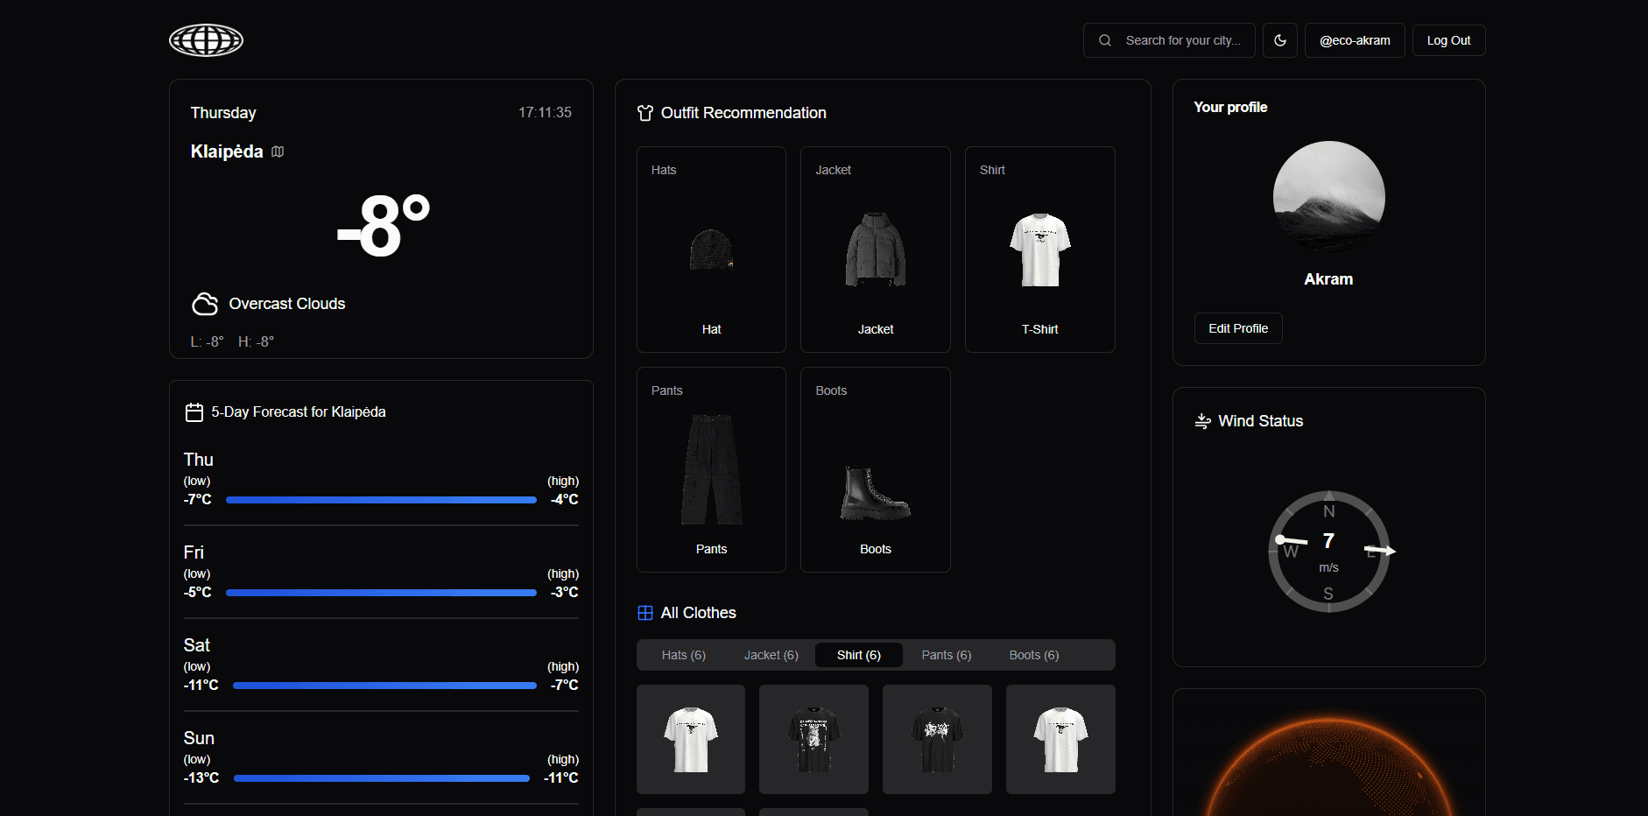Click the shirt icon beside Outfit Recommendation
The image size is (1648, 816).
click(x=645, y=113)
